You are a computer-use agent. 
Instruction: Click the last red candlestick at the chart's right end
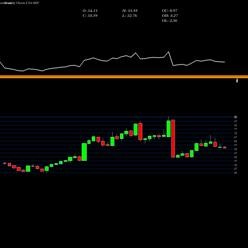(x=225, y=148)
